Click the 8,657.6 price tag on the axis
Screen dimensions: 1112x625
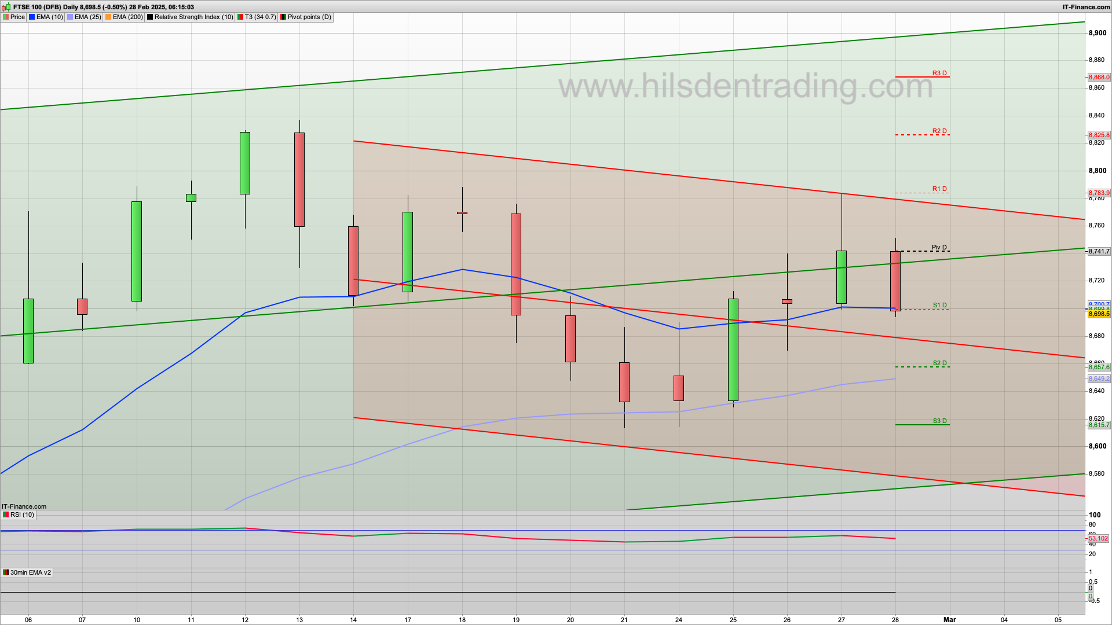[x=1099, y=367]
